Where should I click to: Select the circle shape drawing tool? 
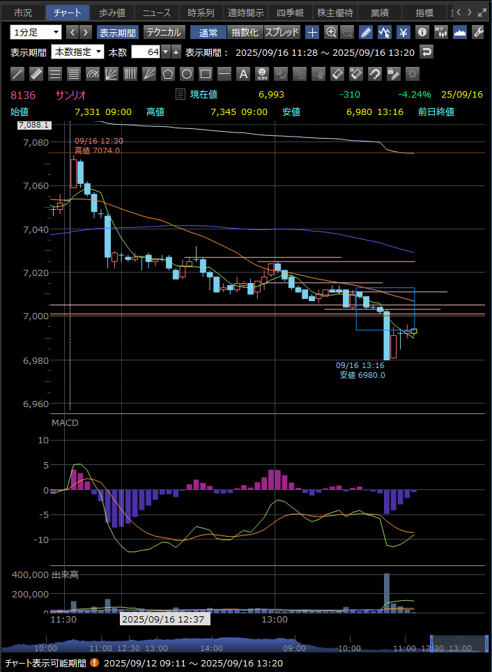pyautogui.click(x=186, y=74)
